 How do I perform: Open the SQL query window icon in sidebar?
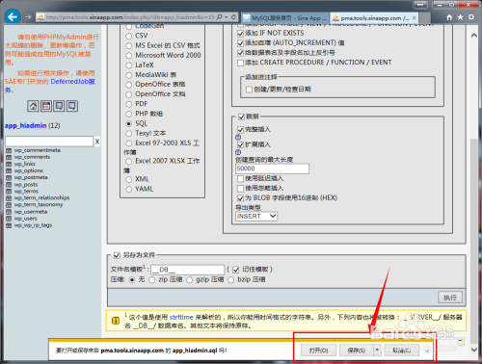[46, 106]
